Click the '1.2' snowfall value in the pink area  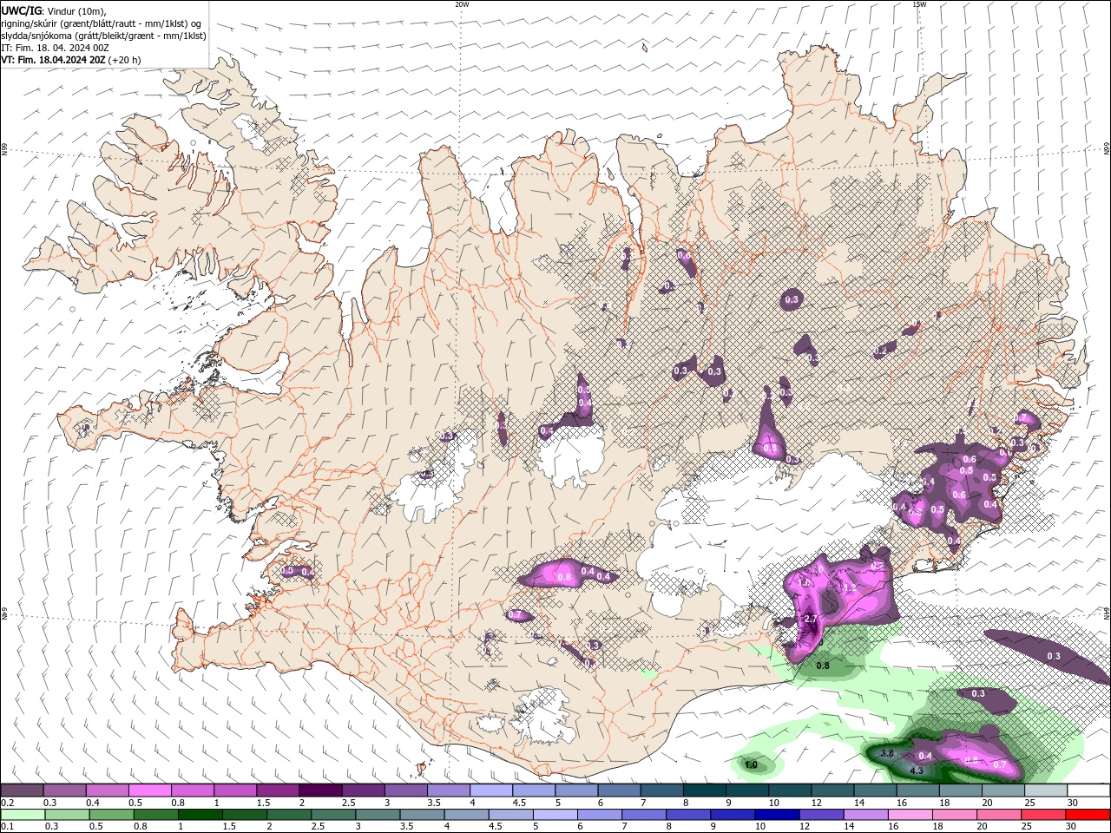(x=850, y=587)
